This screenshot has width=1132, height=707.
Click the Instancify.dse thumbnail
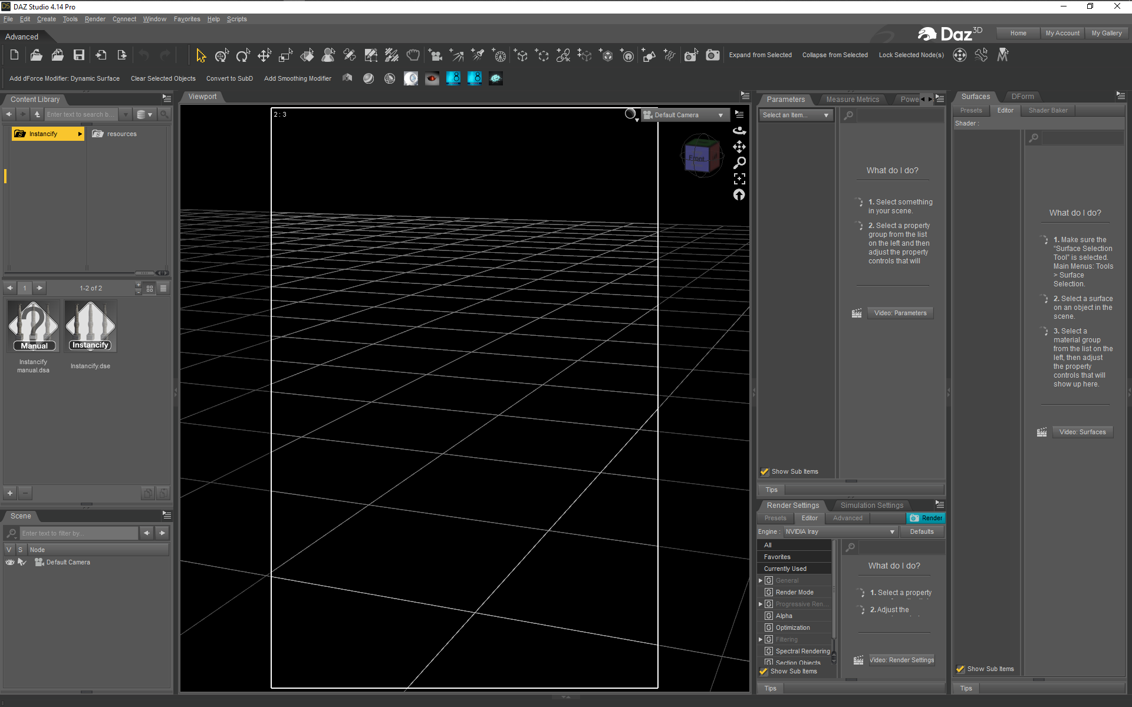coord(90,327)
